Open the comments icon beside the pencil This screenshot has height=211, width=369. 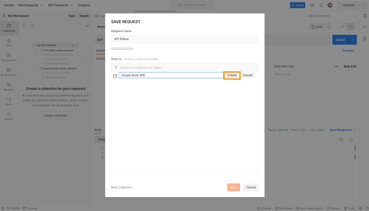[350, 27]
